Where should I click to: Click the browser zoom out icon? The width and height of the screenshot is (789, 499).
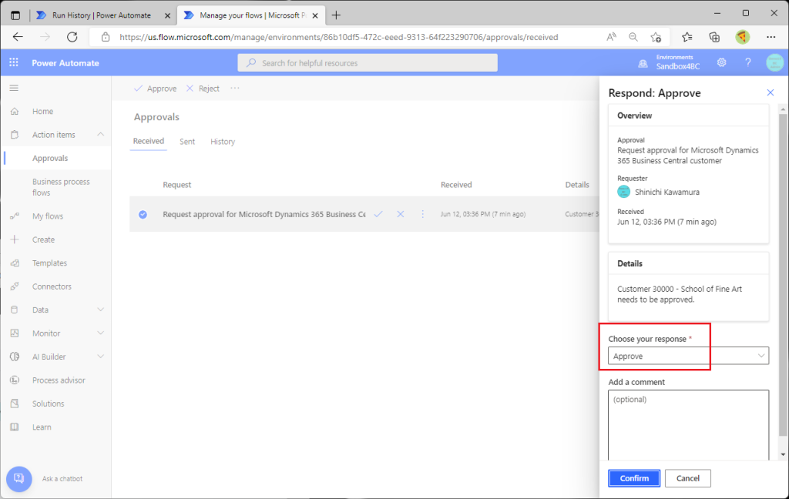coord(633,37)
